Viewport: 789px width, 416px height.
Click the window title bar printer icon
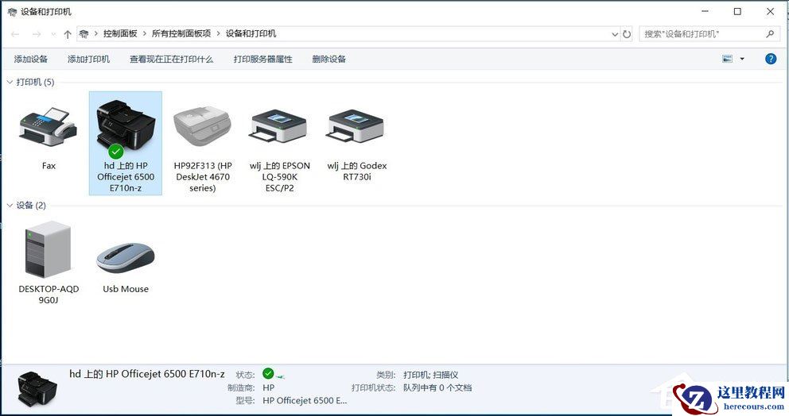tap(12, 12)
